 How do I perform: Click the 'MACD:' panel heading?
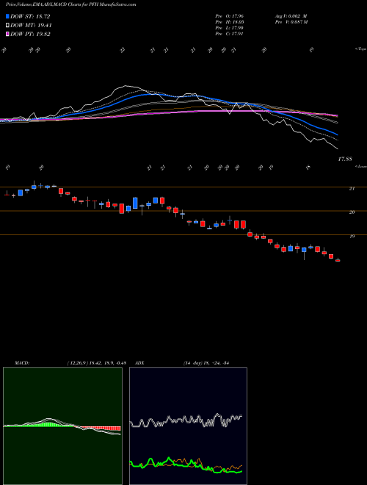click(x=21, y=363)
